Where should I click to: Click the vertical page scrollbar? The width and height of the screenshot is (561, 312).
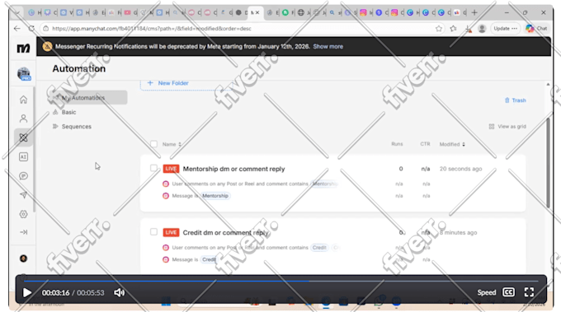coord(548,162)
